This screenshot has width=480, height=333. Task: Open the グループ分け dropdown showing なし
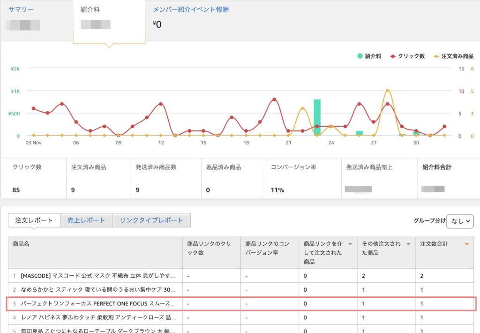[x=460, y=221]
